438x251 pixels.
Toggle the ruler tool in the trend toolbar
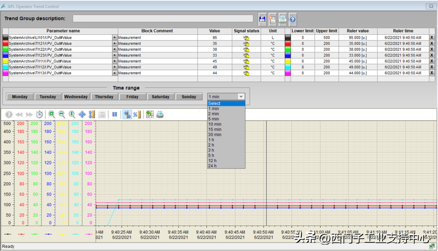(x=127, y=115)
